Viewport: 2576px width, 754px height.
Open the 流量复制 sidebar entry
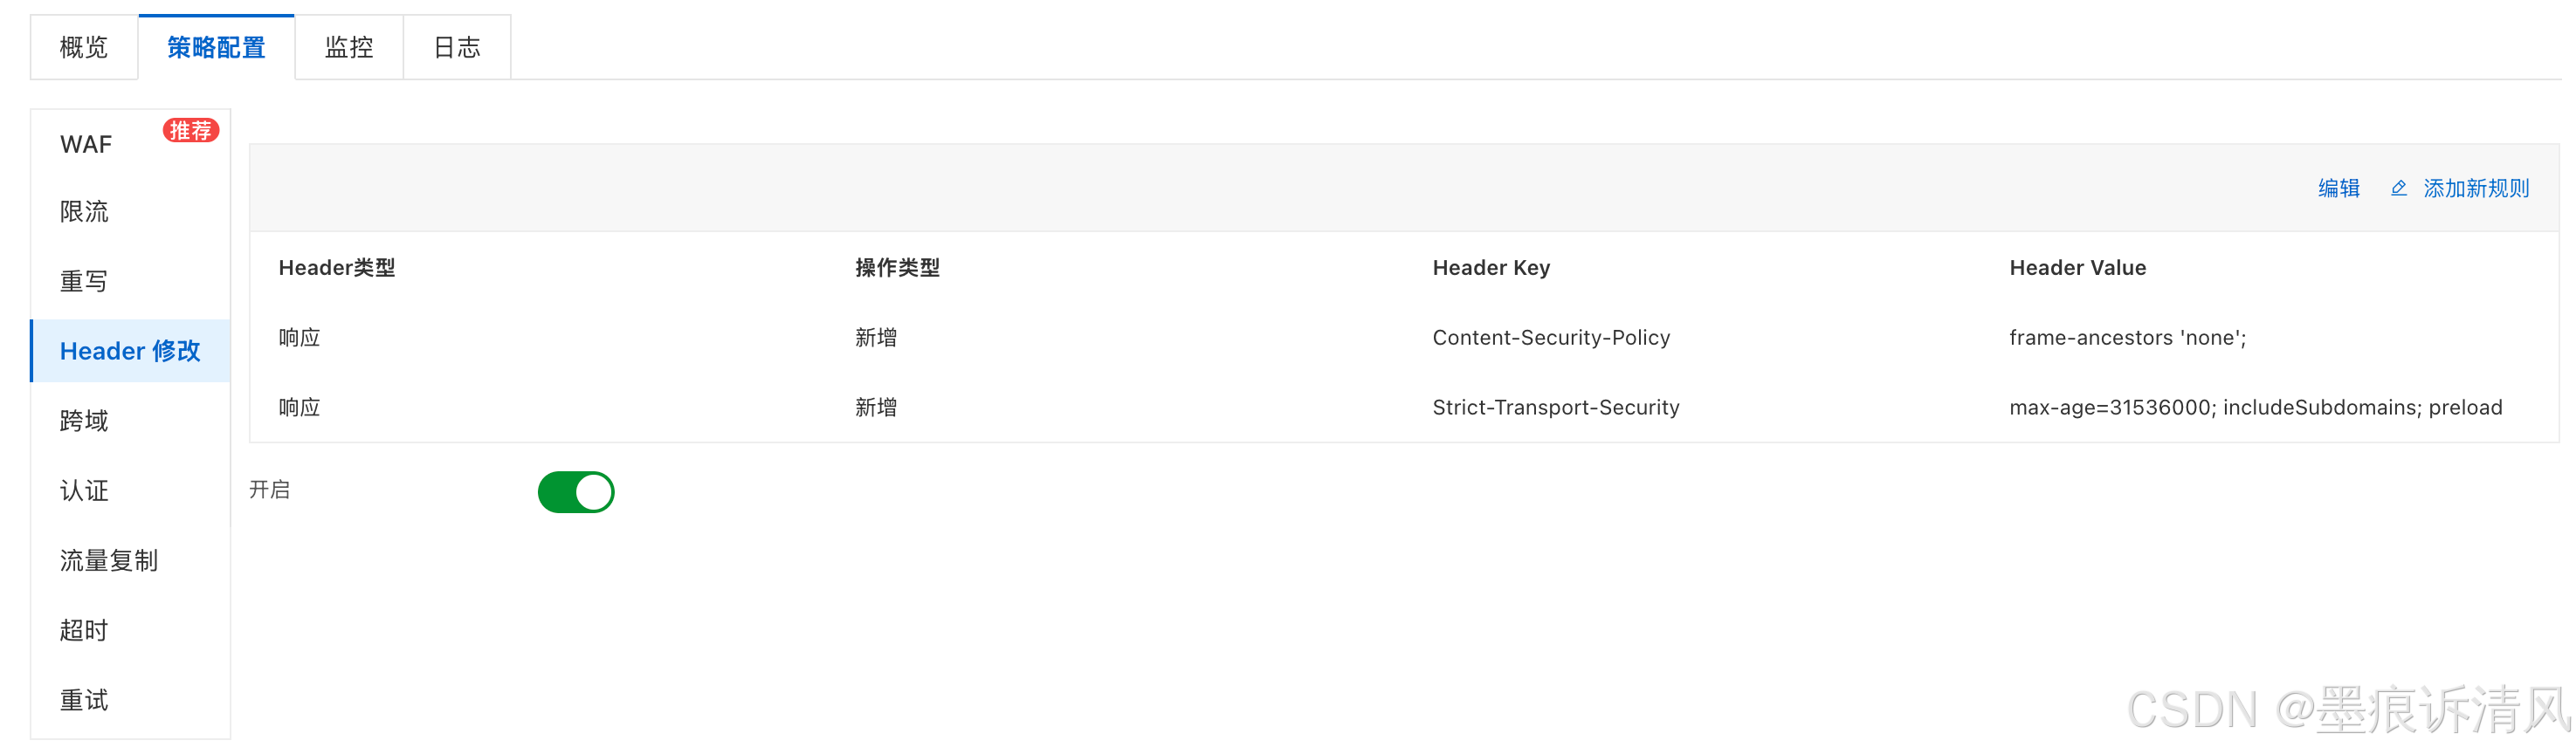click(130, 561)
